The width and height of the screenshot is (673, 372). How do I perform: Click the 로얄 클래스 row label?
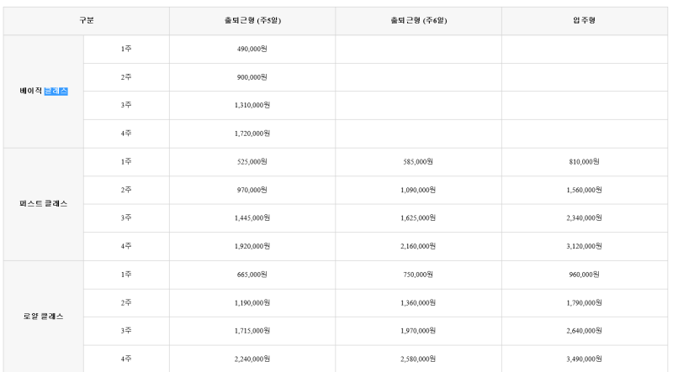(x=44, y=317)
